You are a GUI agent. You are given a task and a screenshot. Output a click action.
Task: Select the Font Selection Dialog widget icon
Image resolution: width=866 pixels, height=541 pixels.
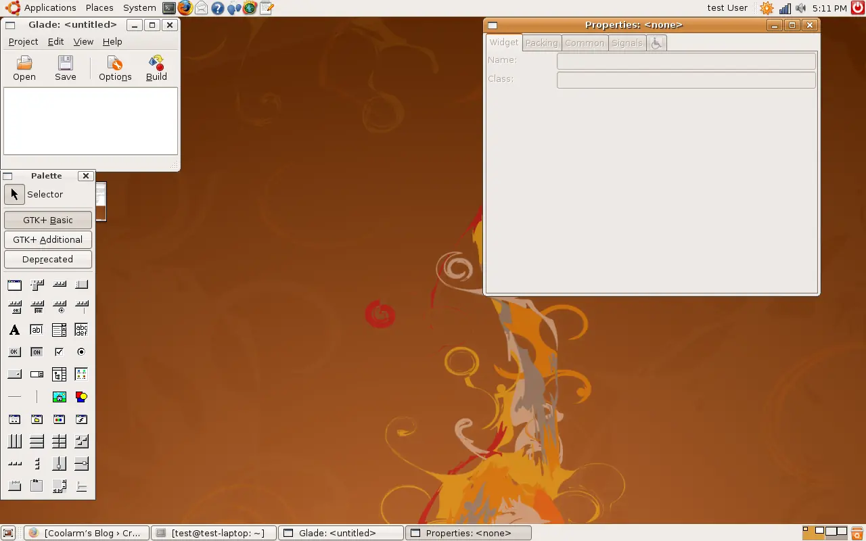pyautogui.click(x=82, y=419)
